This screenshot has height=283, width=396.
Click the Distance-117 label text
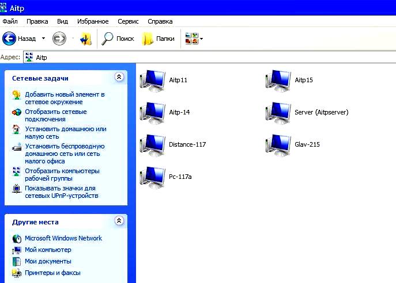(x=187, y=144)
